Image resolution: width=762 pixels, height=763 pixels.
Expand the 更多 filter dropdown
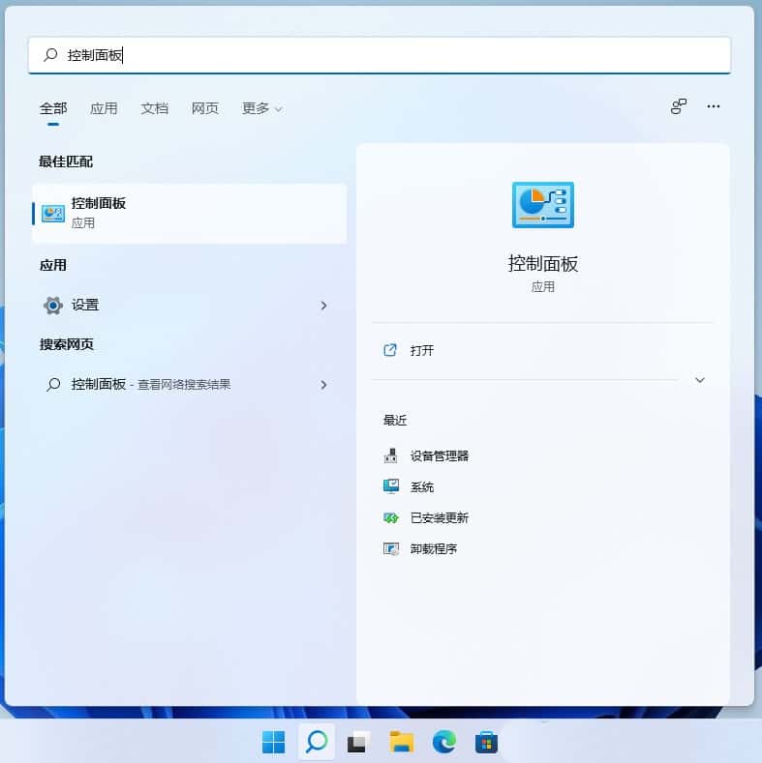[x=261, y=108]
